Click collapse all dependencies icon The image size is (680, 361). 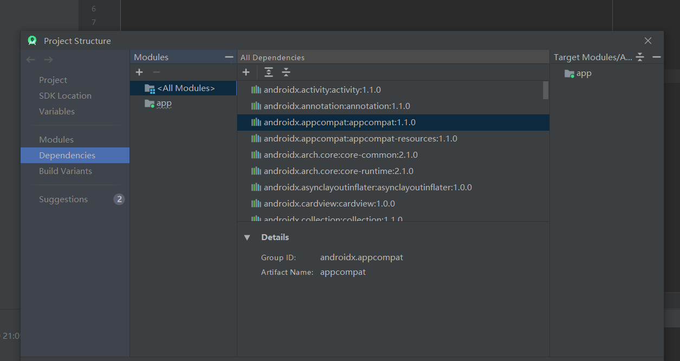point(286,72)
